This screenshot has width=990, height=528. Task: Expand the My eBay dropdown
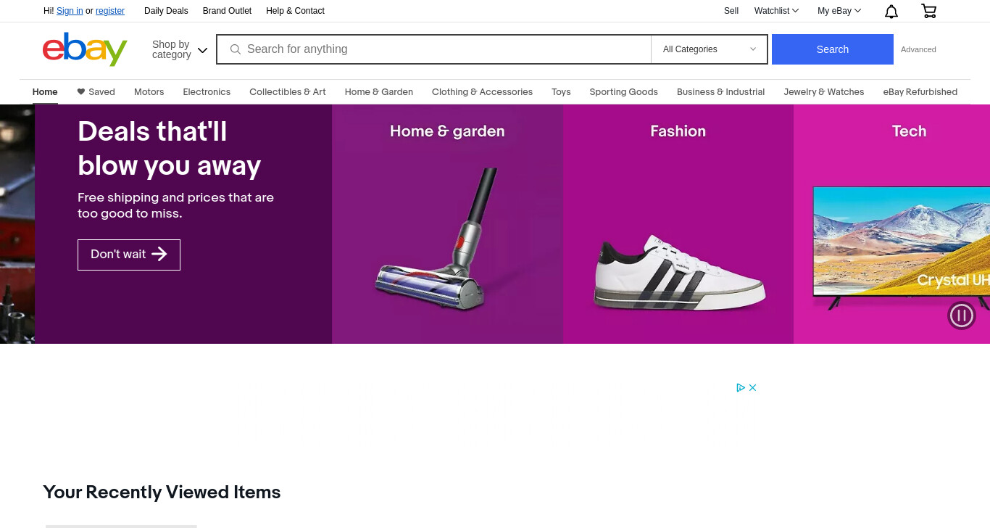coord(839,11)
